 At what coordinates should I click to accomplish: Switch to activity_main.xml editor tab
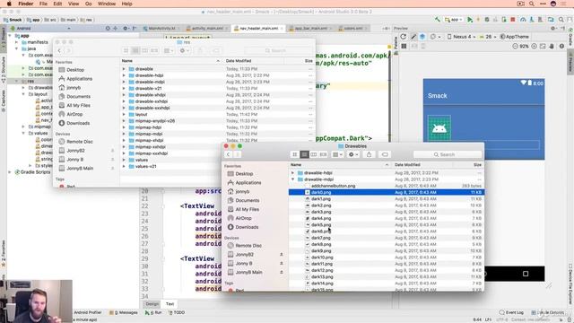[x=207, y=28]
